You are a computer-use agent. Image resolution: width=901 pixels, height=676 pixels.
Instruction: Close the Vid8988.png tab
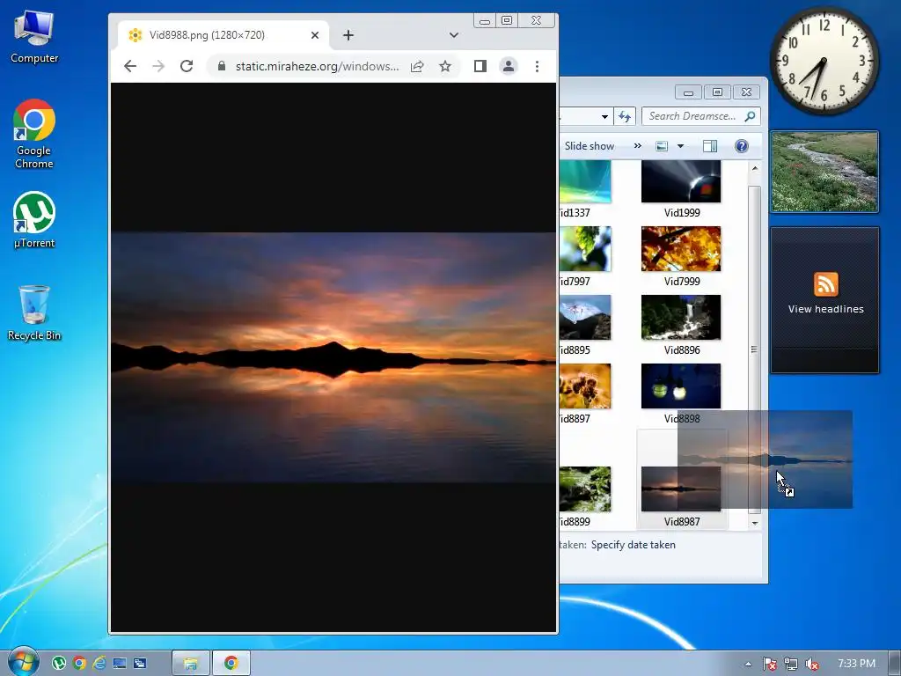(x=315, y=35)
